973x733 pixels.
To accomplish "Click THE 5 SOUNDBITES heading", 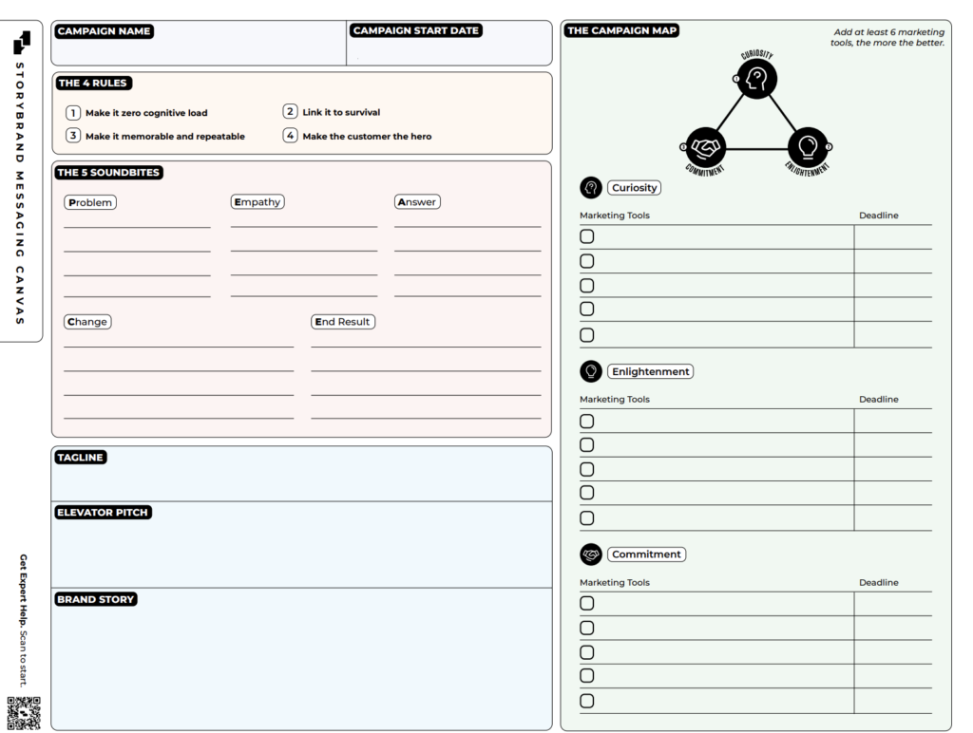I will (x=108, y=172).
